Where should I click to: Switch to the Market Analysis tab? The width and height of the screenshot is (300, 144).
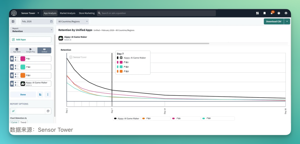67,13
